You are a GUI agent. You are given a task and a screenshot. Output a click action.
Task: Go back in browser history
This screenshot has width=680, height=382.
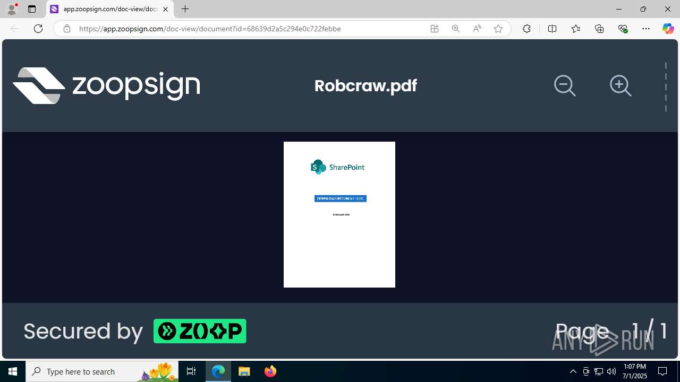(15, 29)
